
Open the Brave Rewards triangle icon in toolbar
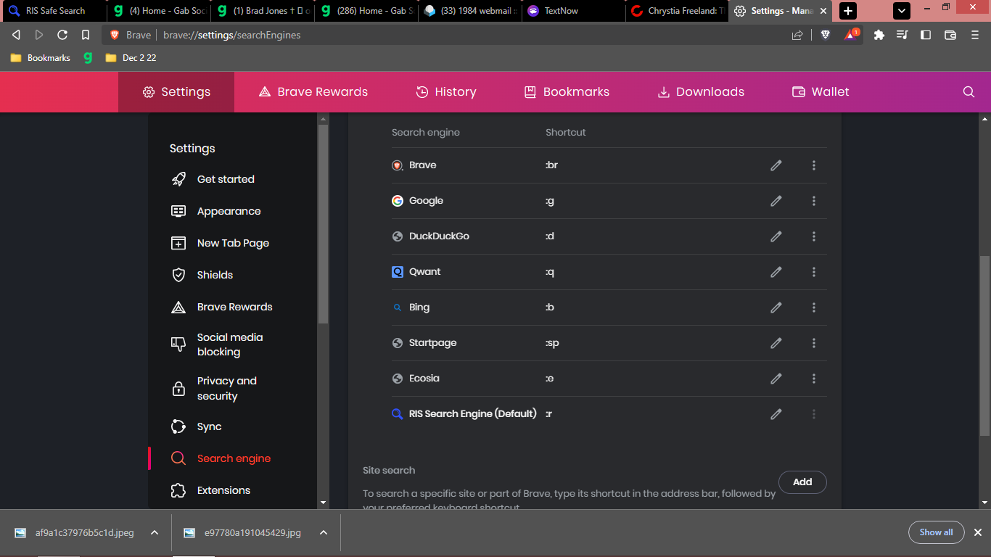(850, 35)
